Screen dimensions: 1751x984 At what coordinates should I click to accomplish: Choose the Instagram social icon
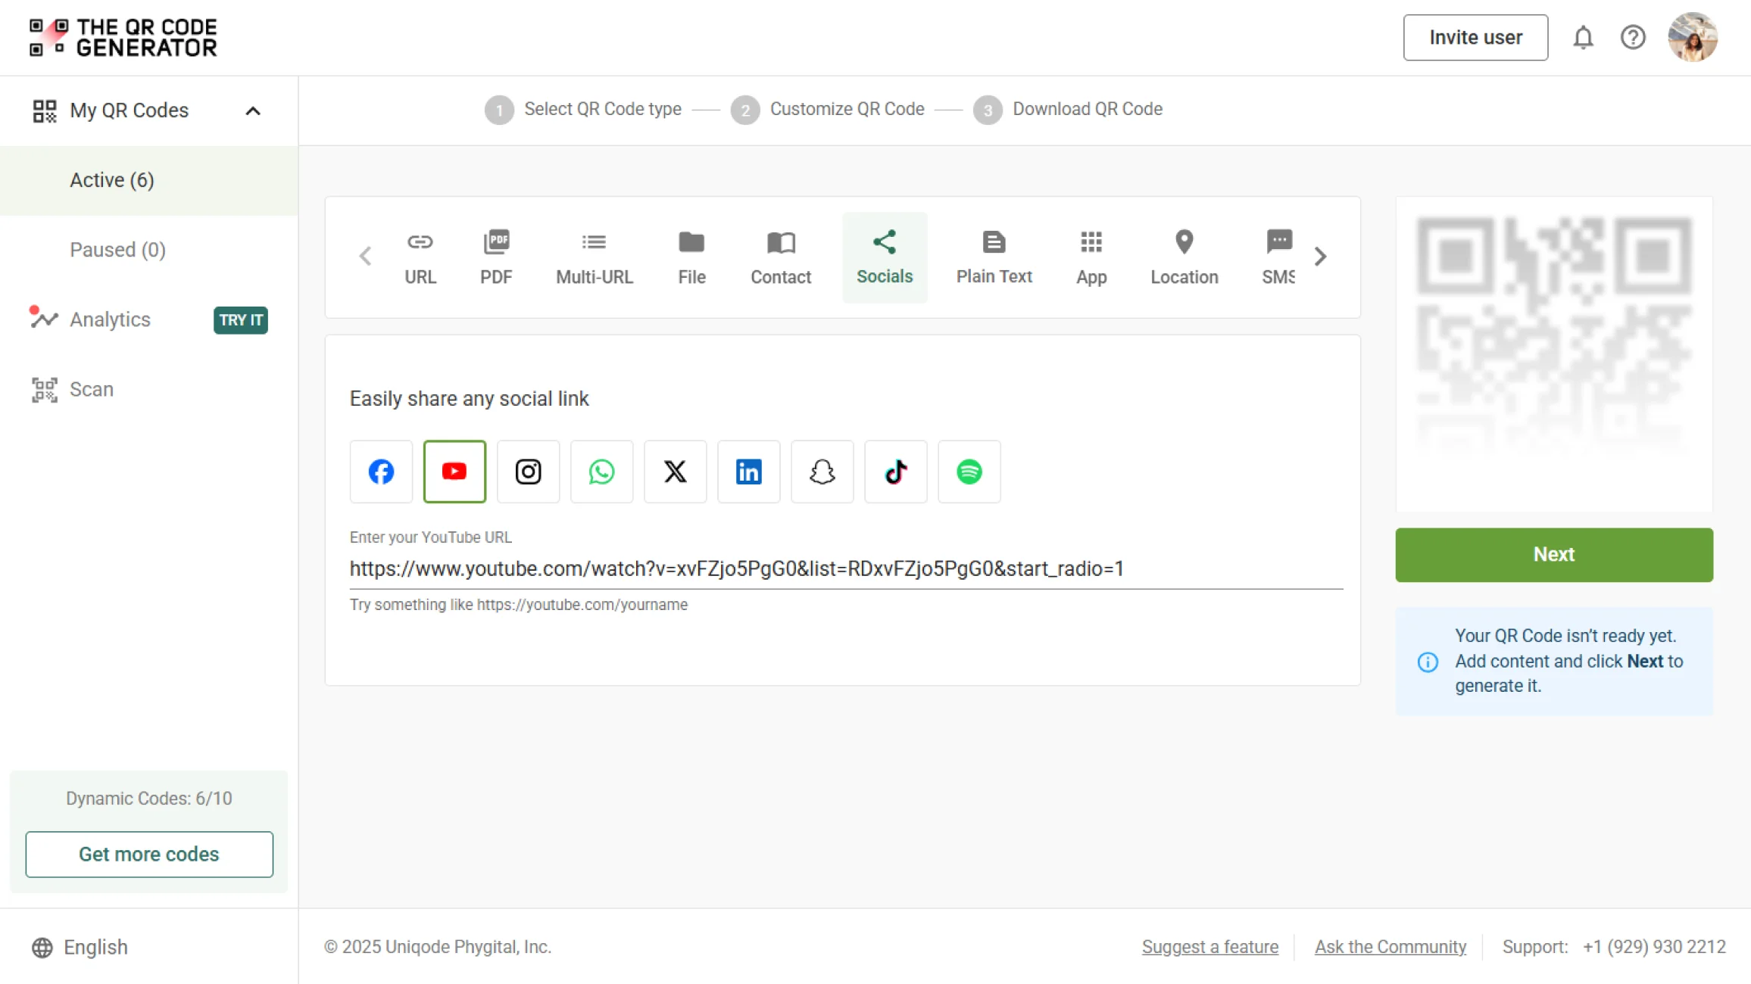528,472
